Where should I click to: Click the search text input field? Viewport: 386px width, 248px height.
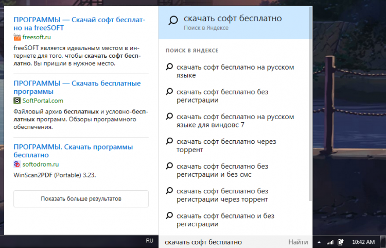[x=221, y=242]
